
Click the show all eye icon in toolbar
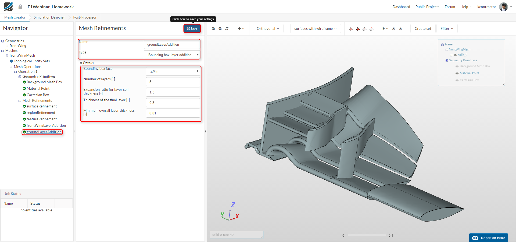click(400, 29)
